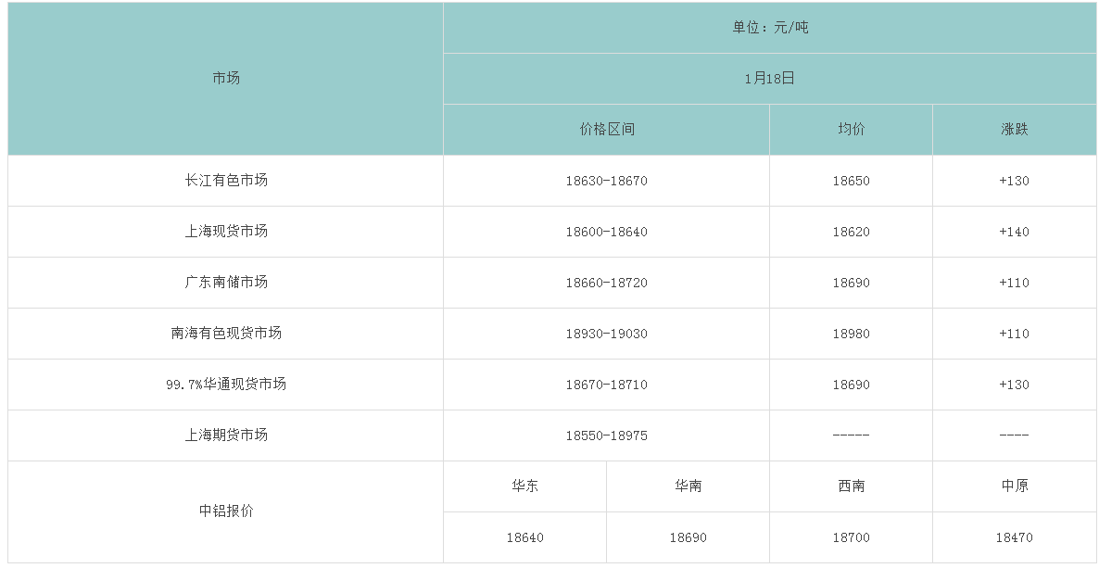Click the 18930-19030 price range cell

pyautogui.click(x=606, y=334)
